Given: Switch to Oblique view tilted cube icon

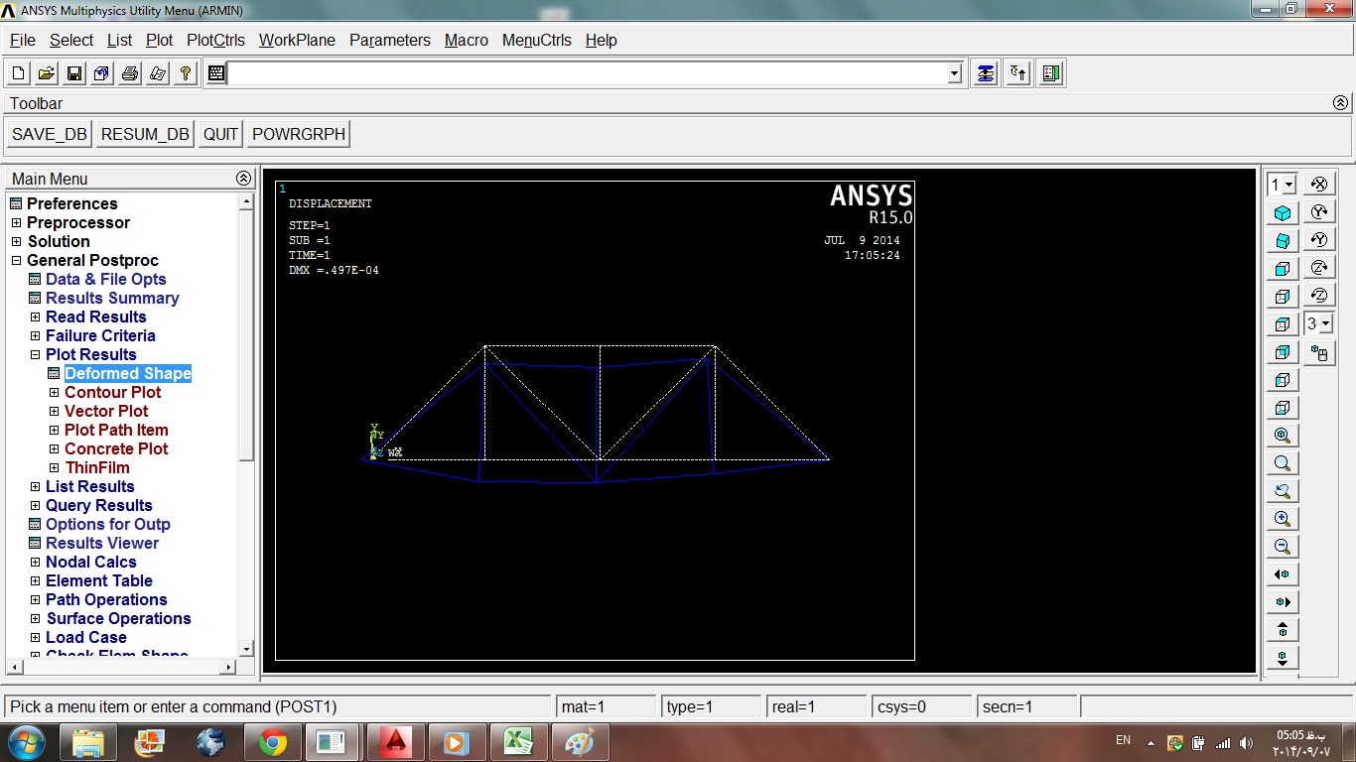Looking at the screenshot, I should point(1283,241).
